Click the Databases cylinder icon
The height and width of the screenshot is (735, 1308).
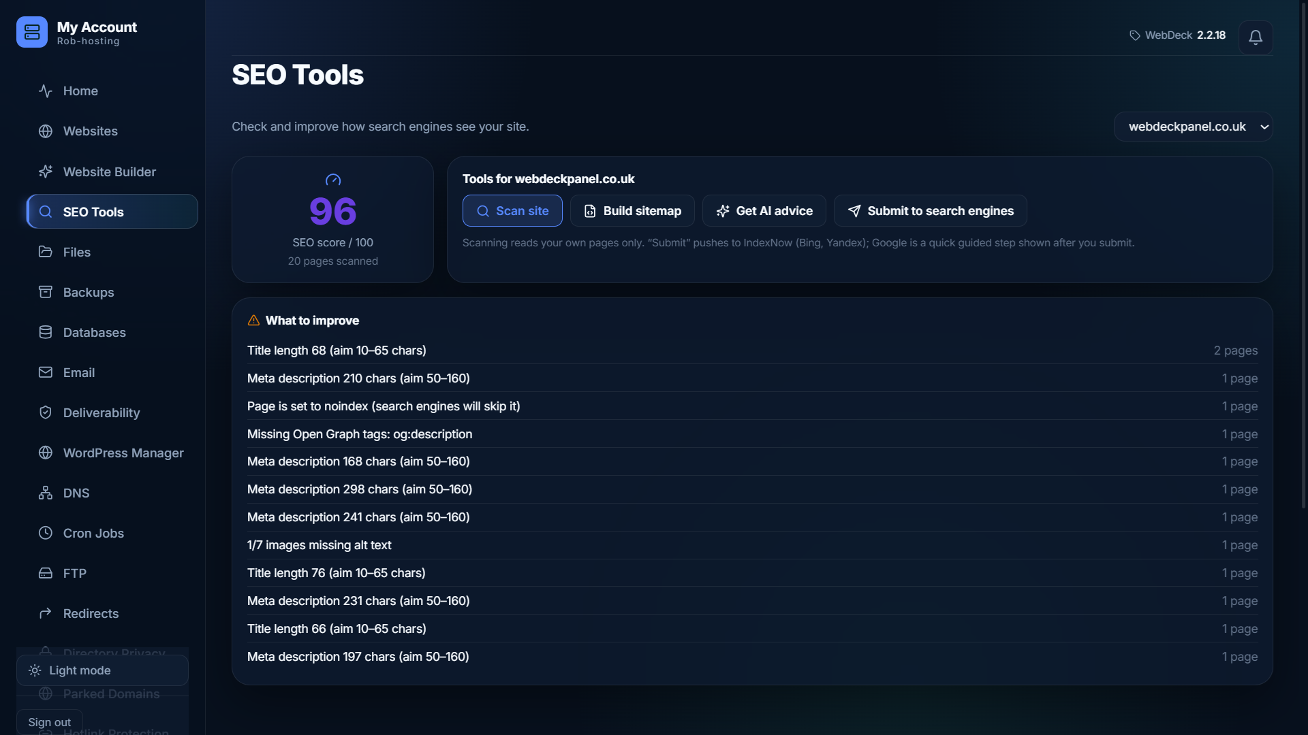pos(46,332)
